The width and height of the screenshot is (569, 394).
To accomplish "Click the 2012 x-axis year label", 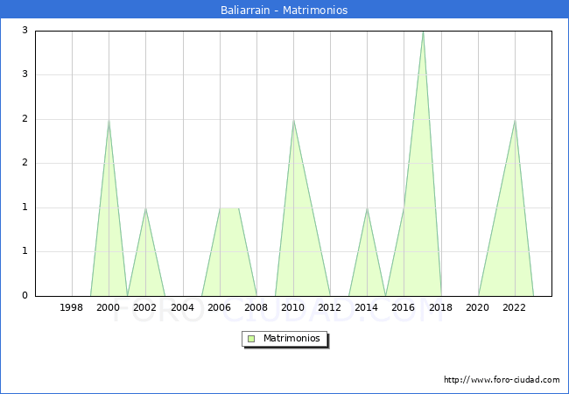I will [x=330, y=307].
